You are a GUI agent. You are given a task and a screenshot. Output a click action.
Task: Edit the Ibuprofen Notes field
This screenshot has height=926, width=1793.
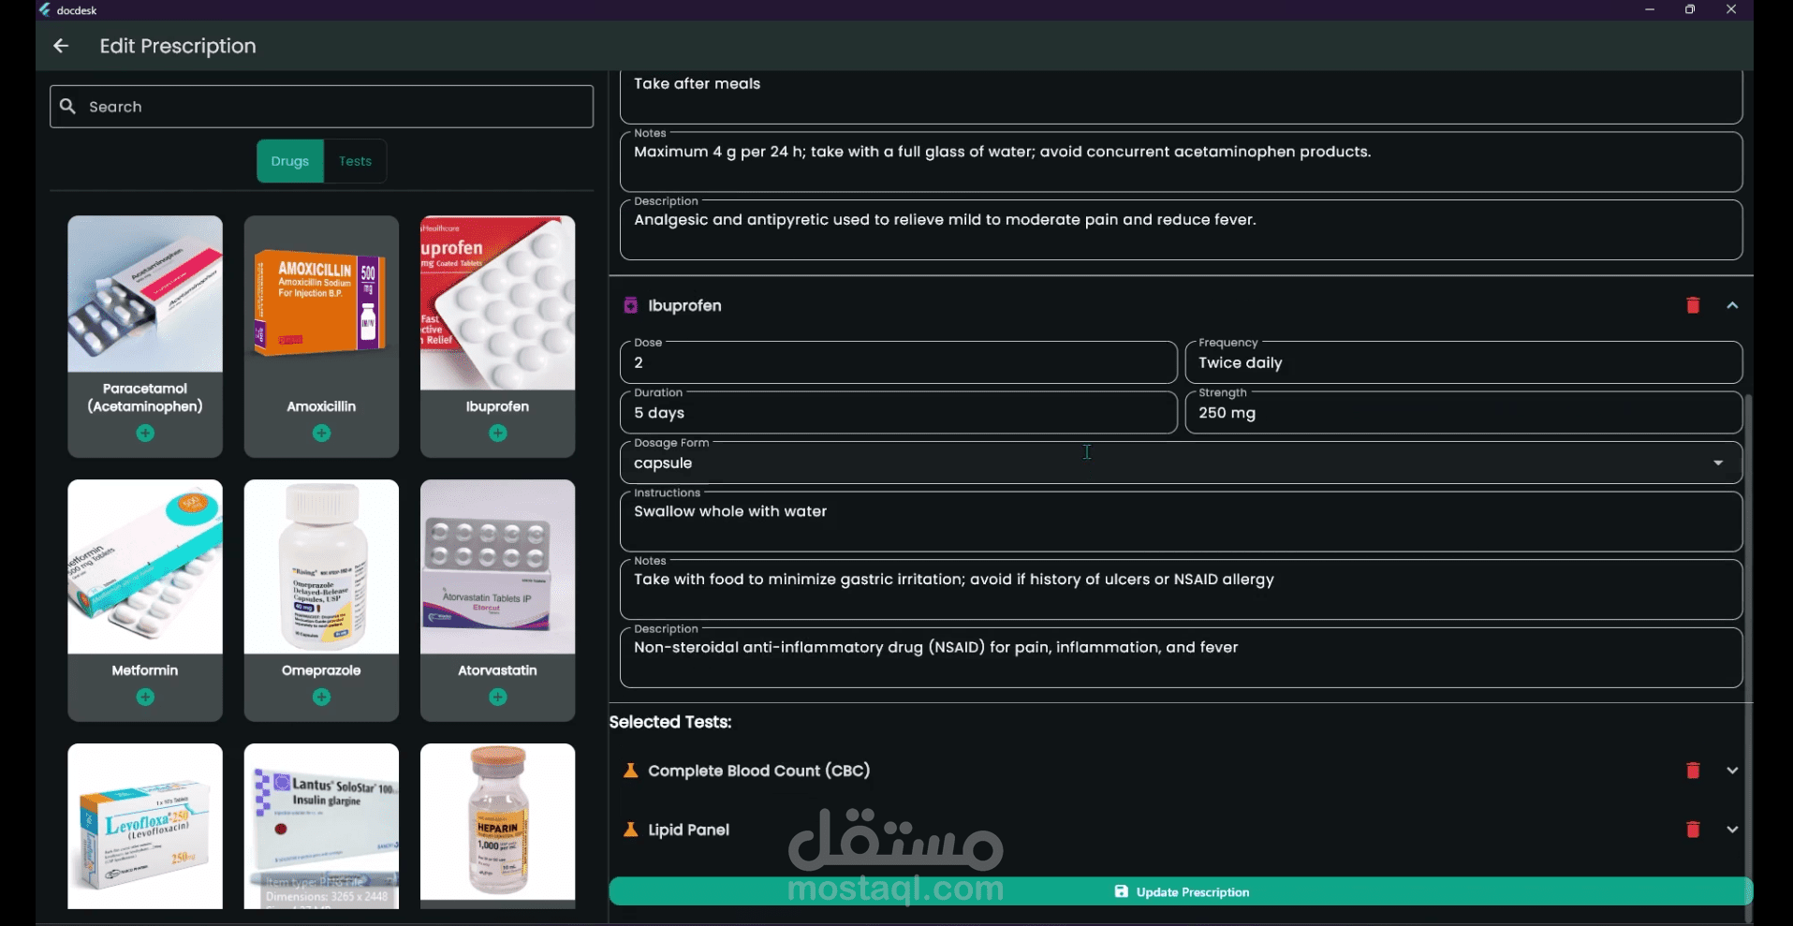click(x=1181, y=590)
